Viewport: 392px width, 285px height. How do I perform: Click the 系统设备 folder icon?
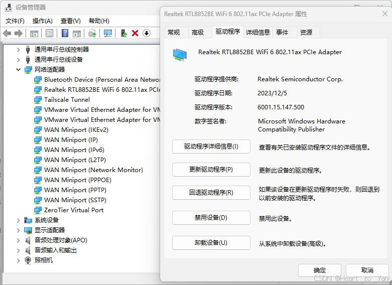pos(28,220)
